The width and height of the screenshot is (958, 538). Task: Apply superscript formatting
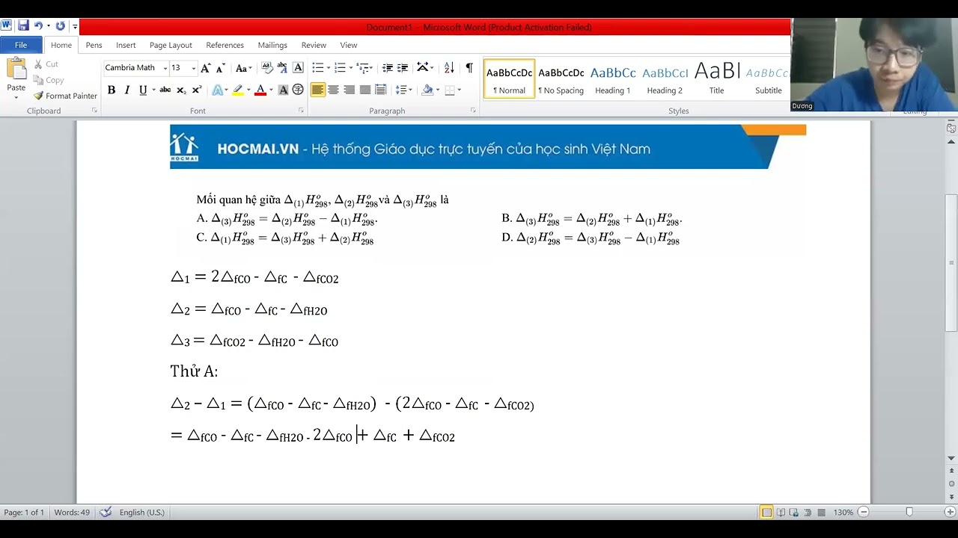[x=197, y=90]
